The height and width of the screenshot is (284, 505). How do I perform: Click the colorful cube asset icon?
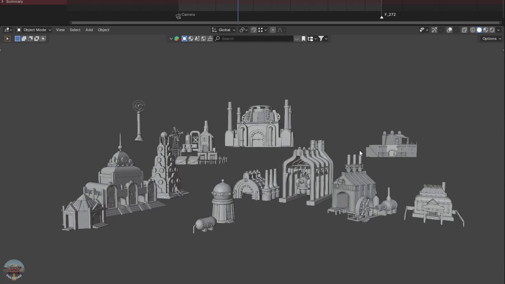click(177, 39)
